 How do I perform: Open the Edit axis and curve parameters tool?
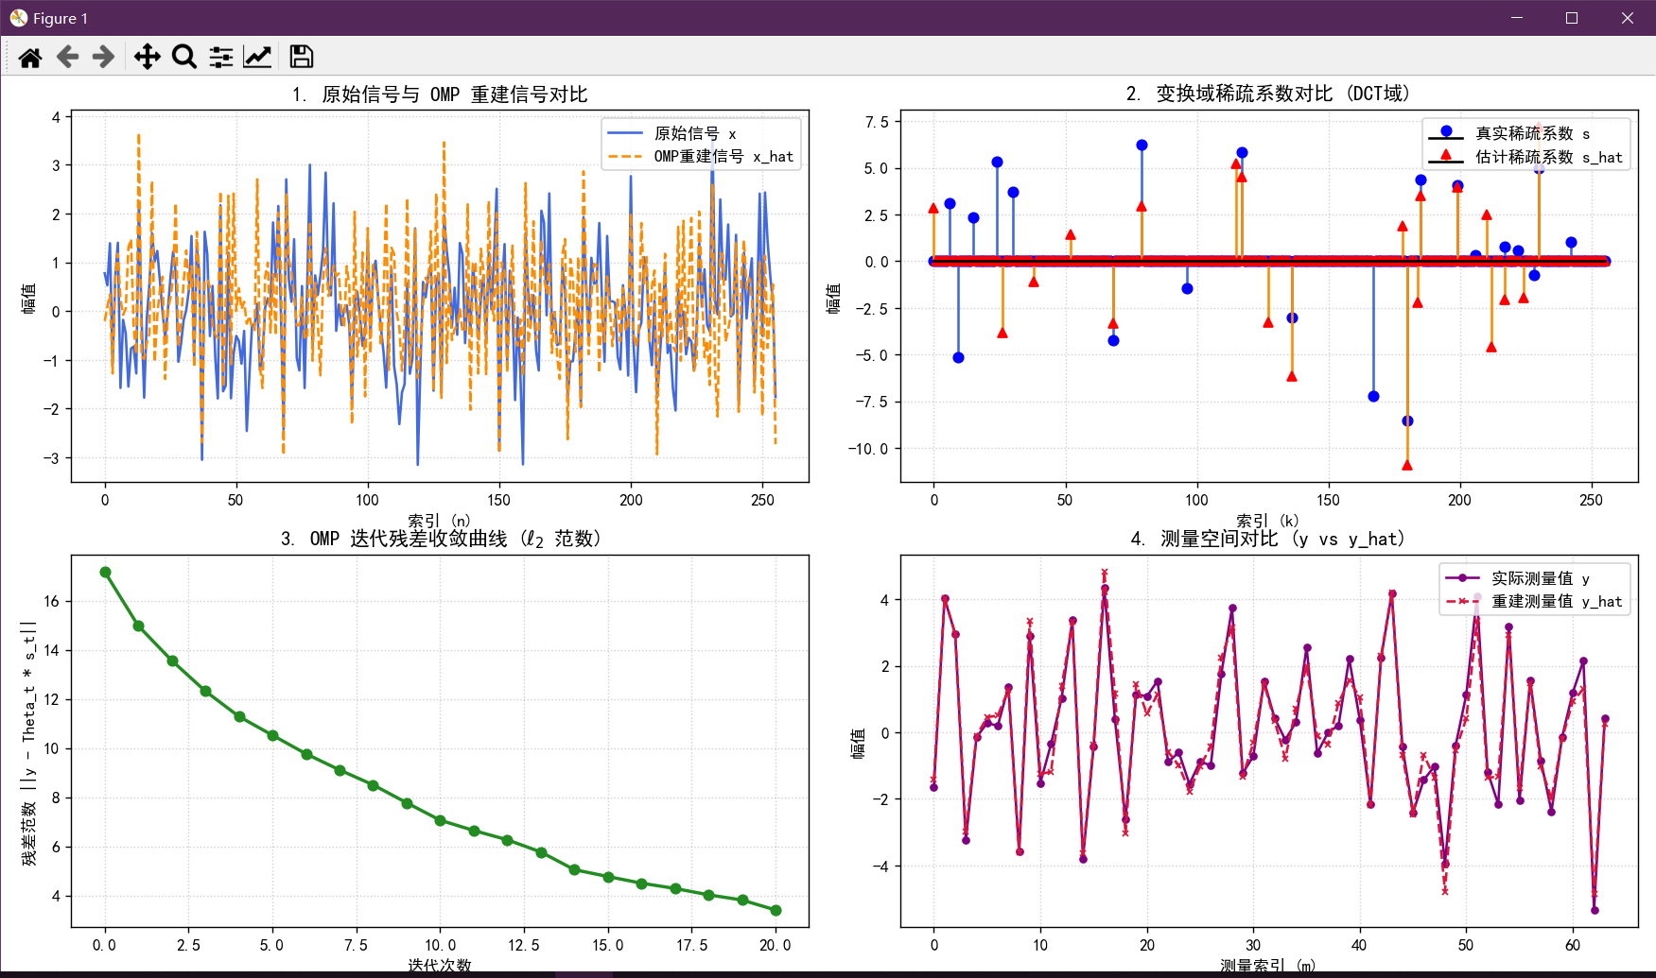[x=257, y=57]
